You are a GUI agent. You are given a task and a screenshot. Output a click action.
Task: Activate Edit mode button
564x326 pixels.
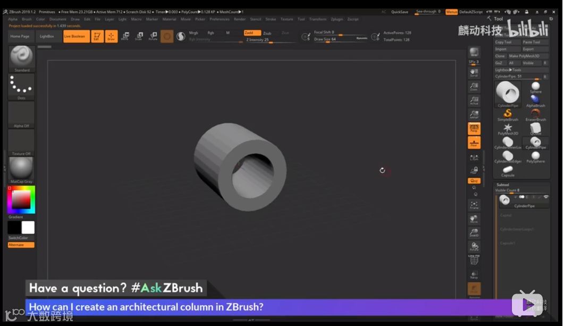(97, 36)
